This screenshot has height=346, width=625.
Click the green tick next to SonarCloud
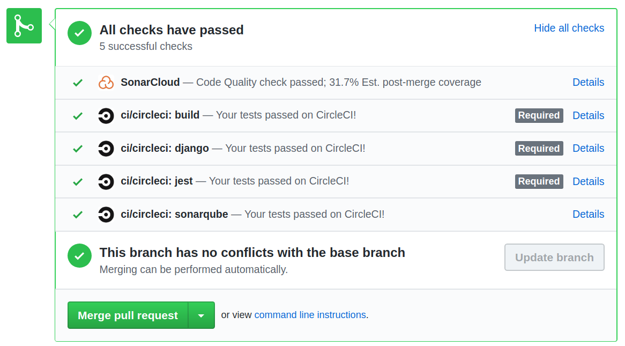(x=78, y=83)
